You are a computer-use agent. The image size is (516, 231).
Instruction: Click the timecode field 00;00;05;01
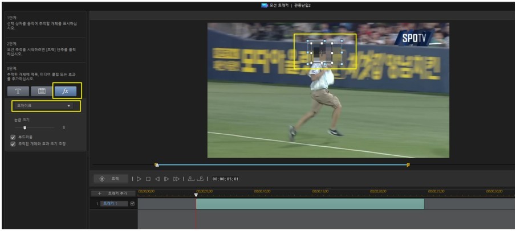point(226,179)
